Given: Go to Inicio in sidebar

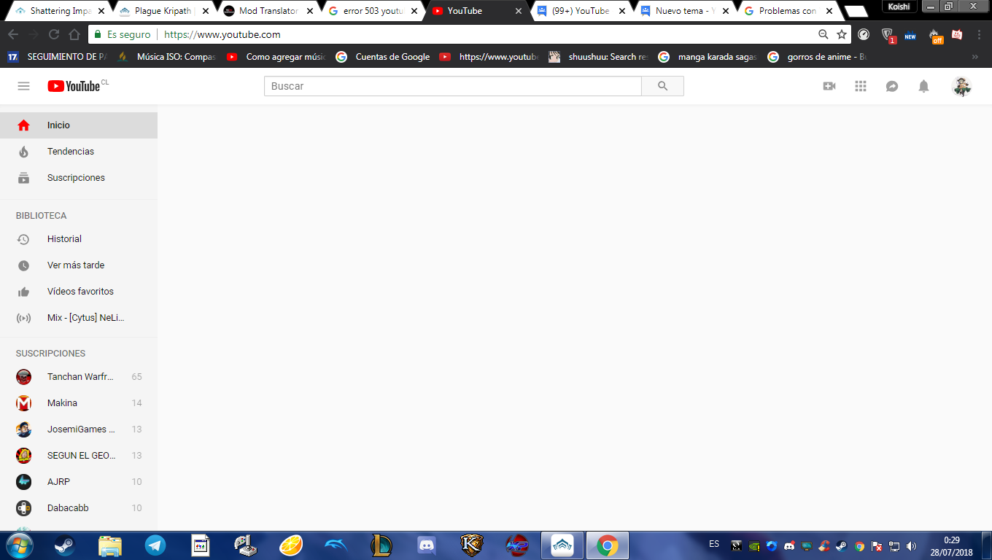Looking at the screenshot, I should tap(79, 125).
